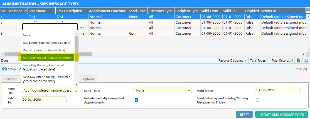Switch to the General tab
The image size is (310, 119).
click(9, 79)
